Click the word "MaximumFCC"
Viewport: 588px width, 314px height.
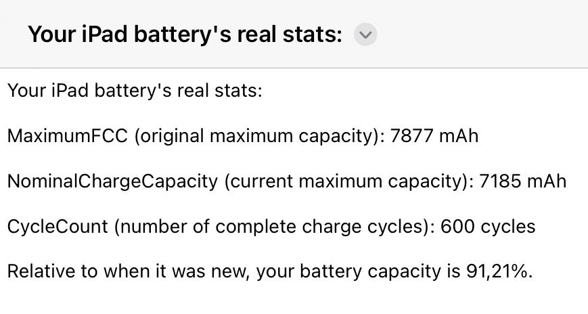click(x=68, y=136)
